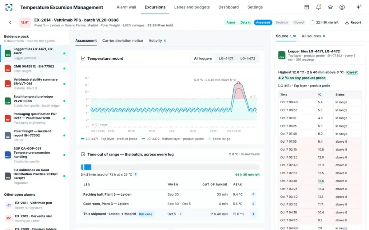Click CSV icon in Source panel header
Viewport: 369px width, 230px height.
coord(282,55)
